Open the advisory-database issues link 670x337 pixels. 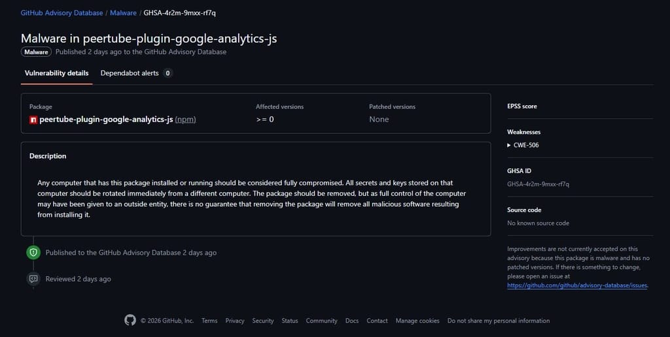(577, 285)
